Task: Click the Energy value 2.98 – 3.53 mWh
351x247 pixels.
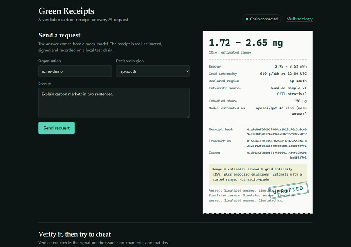Action: click(290, 66)
